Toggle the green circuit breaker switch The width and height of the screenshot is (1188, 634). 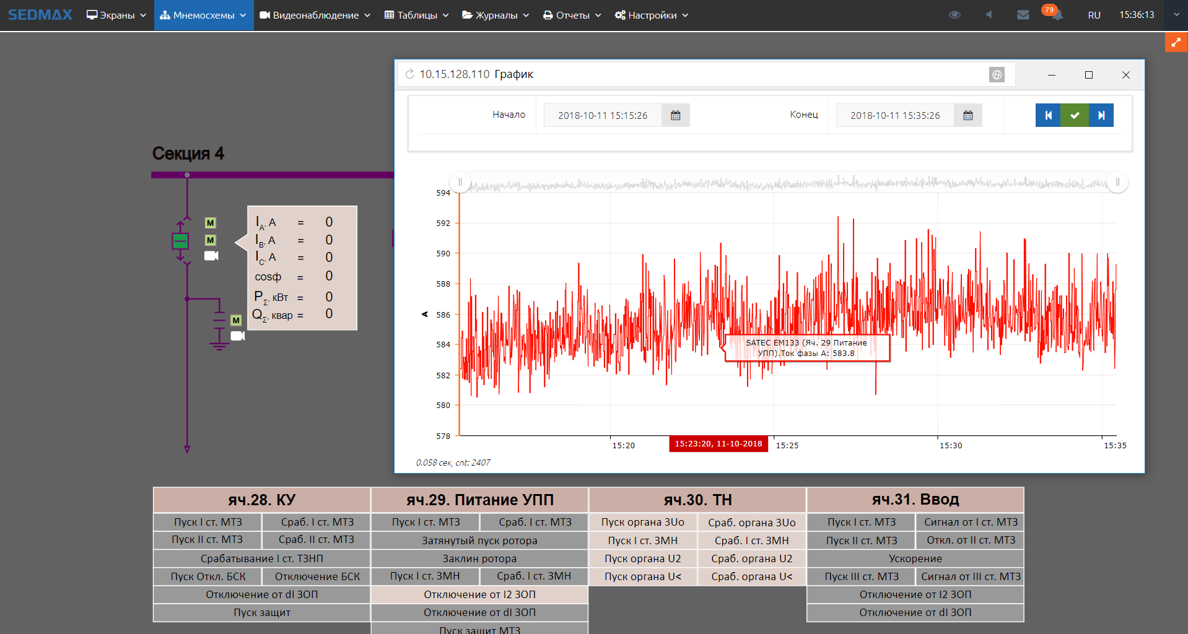180,241
